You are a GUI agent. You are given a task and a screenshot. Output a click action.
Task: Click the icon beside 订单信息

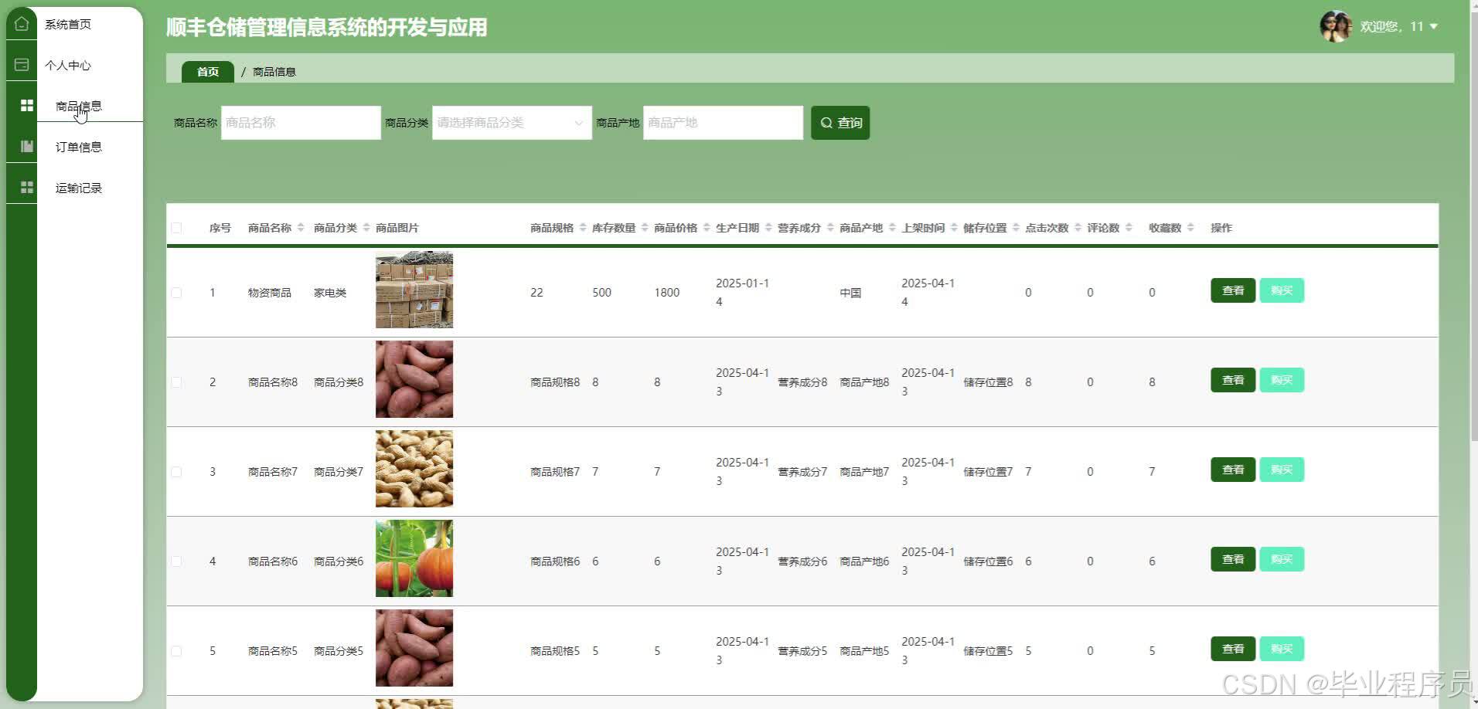(27, 146)
